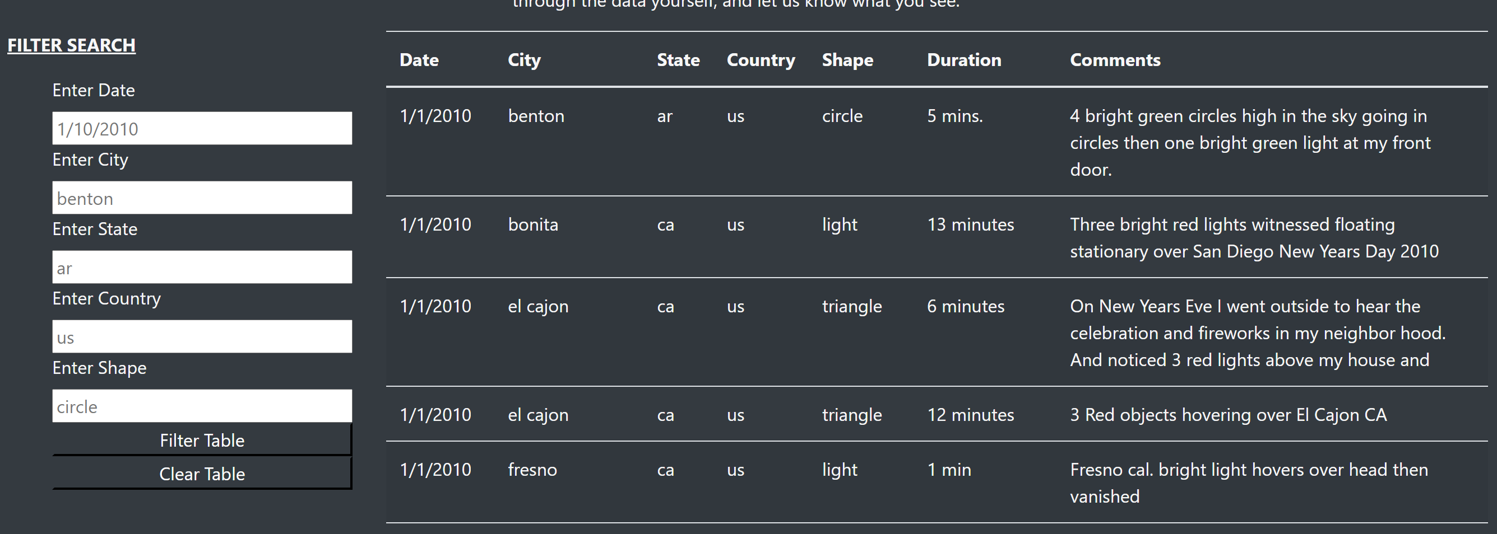The height and width of the screenshot is (534, 1497).
Task: Click inside the Enter Shape input field
Action: [202, 406]
